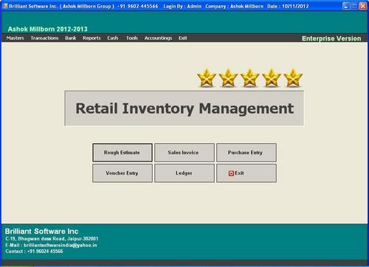Open the Cash menu
Image resolution: width=369 pixels, height=267 pixels.
(113, 38)
